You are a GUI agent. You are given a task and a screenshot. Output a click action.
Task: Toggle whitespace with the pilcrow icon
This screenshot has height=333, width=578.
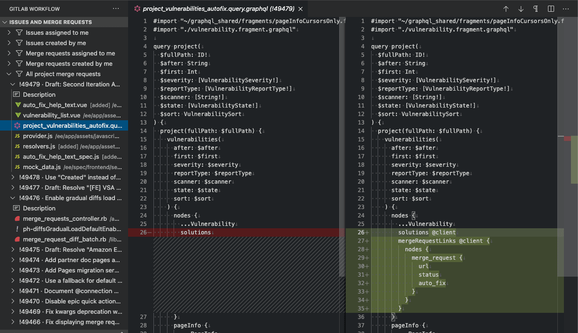(535, 8)
